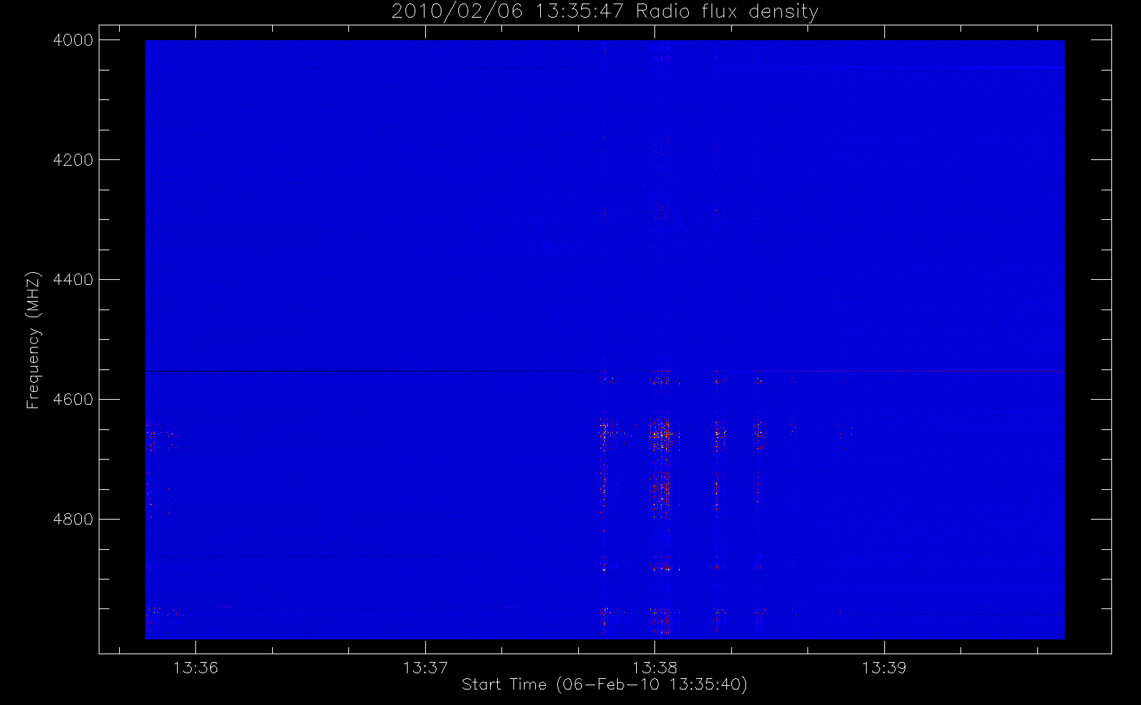Select the 4800 frequency tick label

point(73,520)
